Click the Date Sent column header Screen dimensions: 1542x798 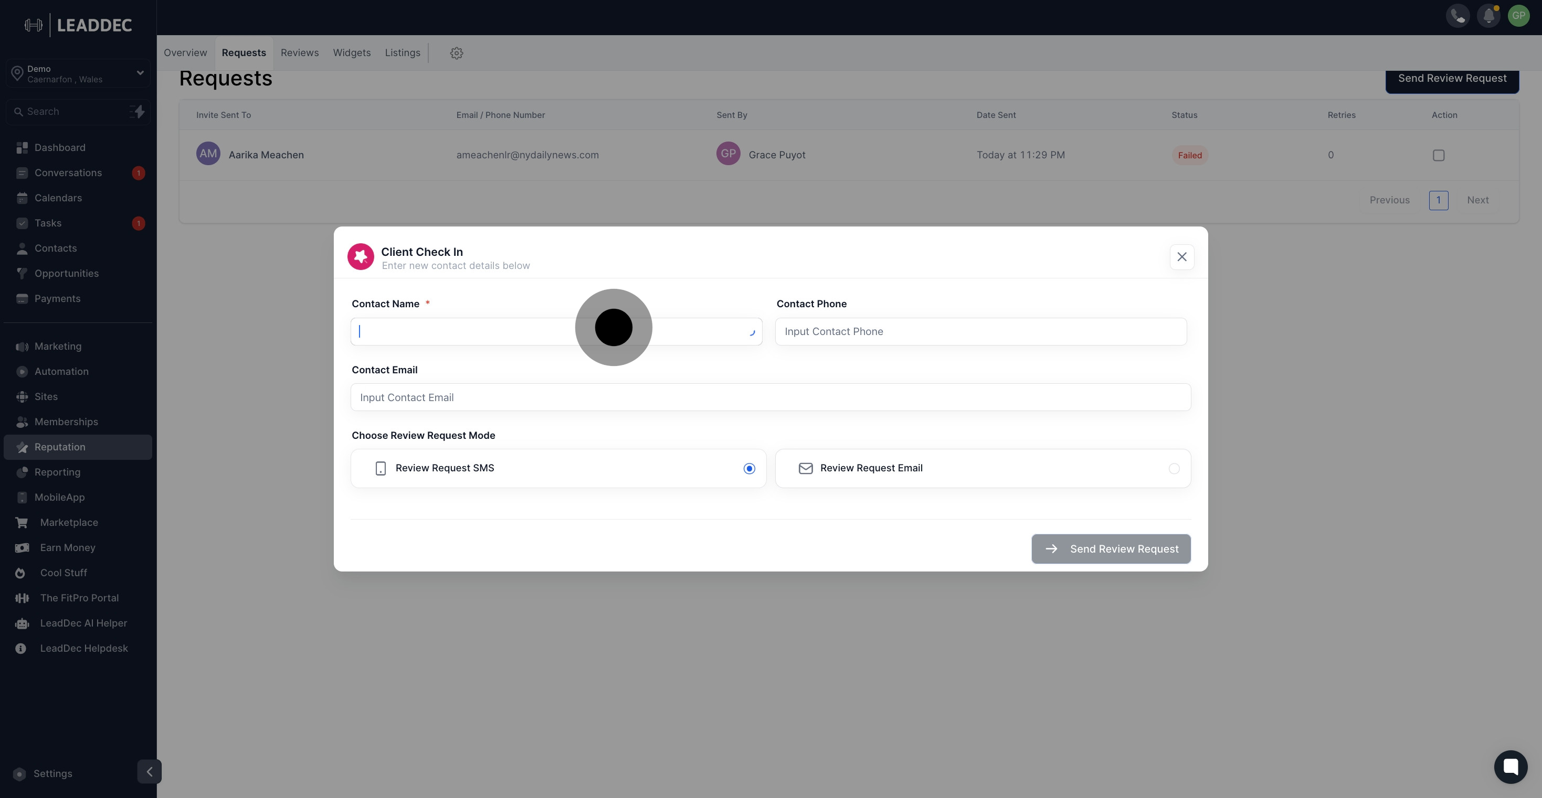click(996, 115)
